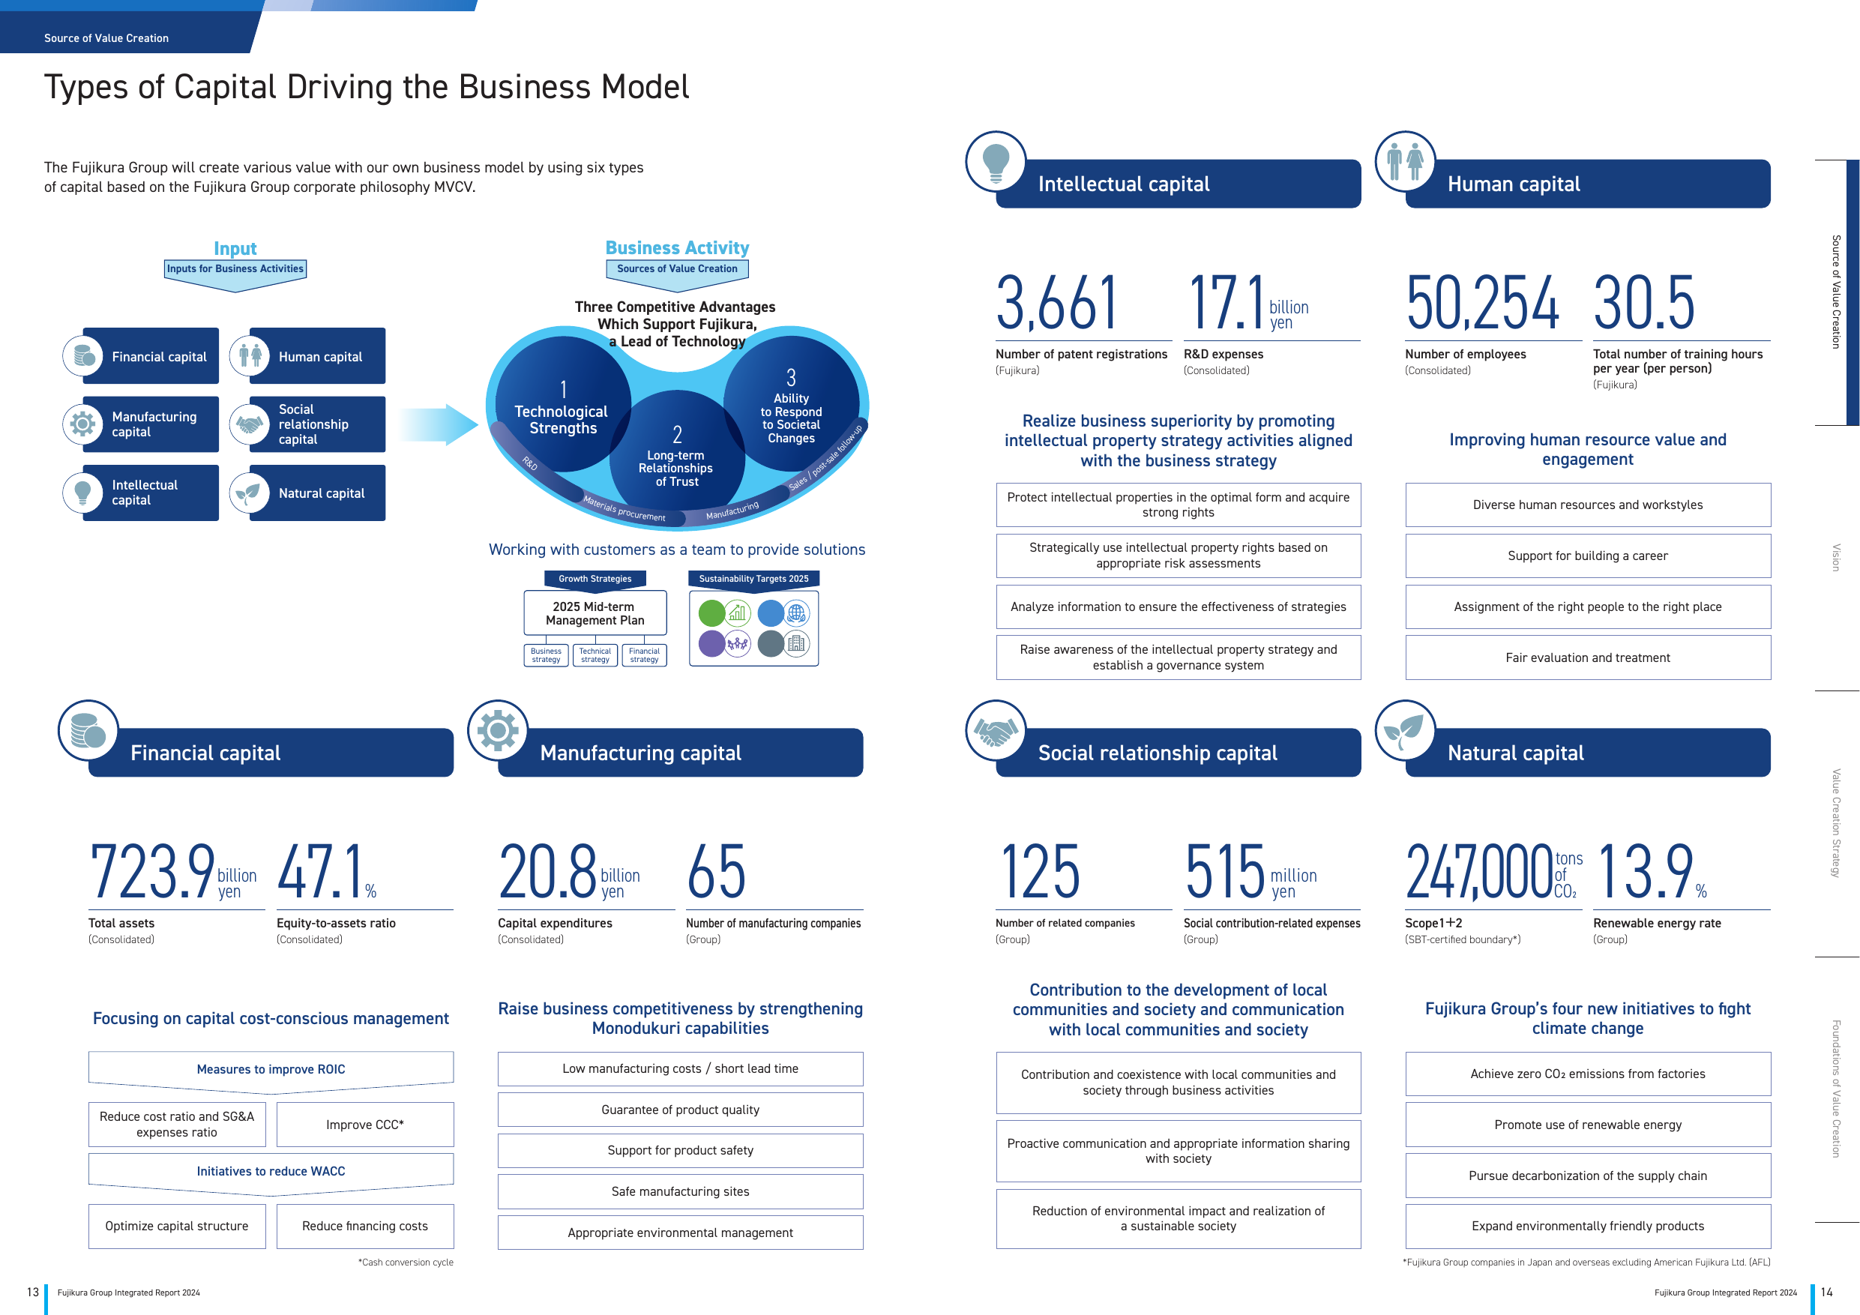
Task: Click the people icon beside the Human capital header
Action: (1405, 161)
